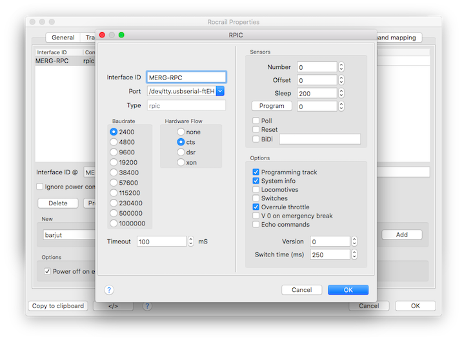This screenshot has height=341, width=462.
Task: Click OK in the RPIC dialog
Action: point(348,290)
